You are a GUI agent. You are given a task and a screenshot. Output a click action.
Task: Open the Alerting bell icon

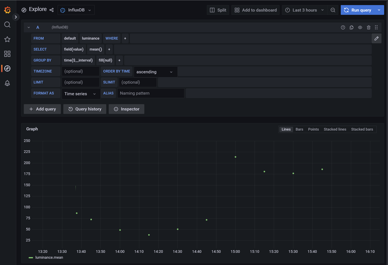click(7, 83)
